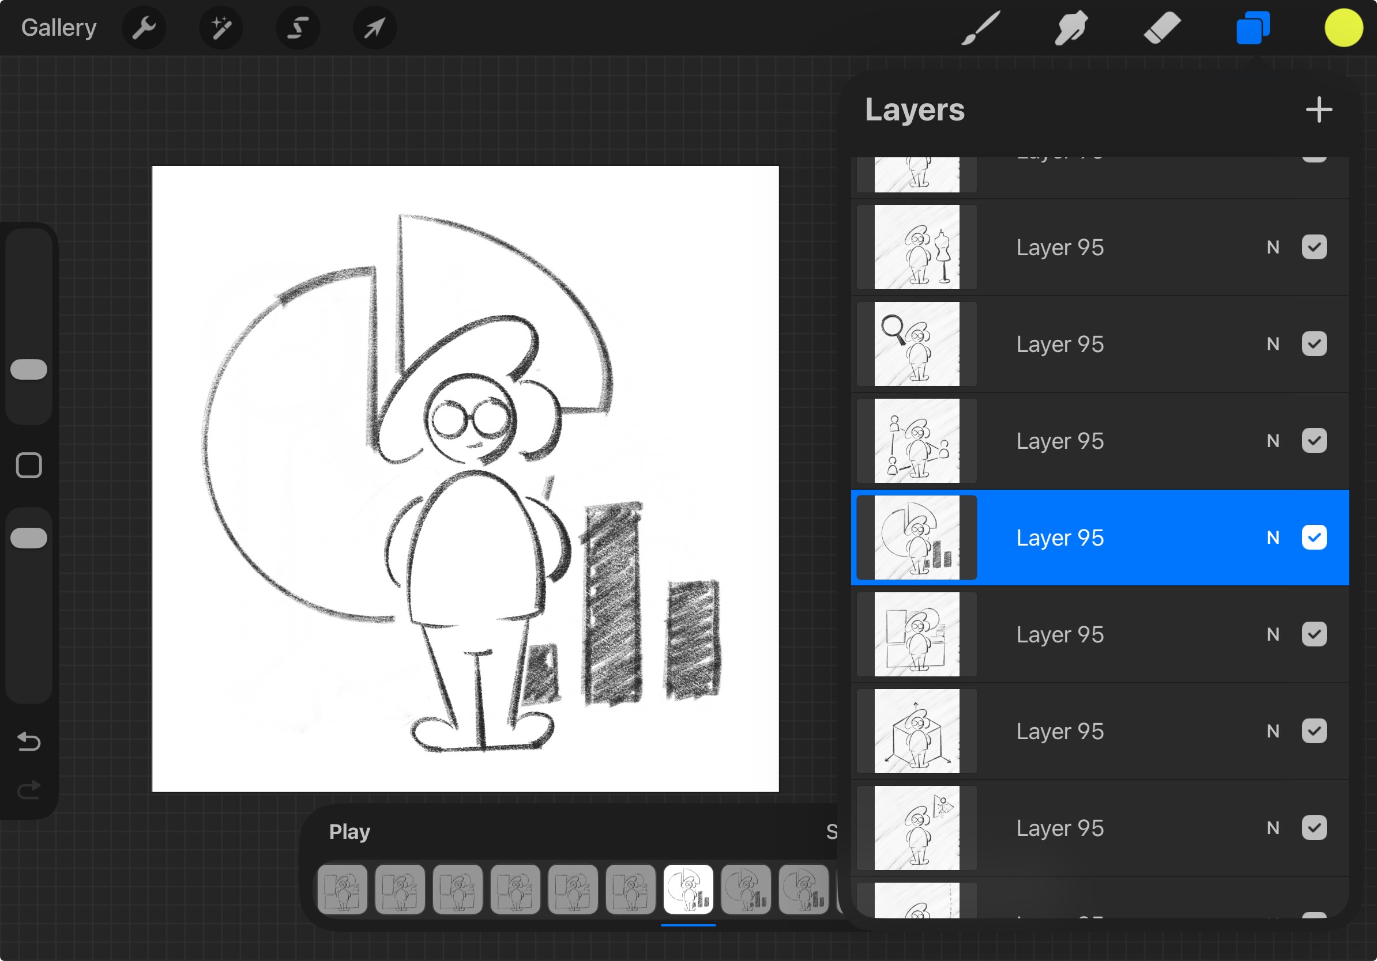Select the last visible timeline frame thumbnail
This screenshot has height=961, width=1377.
(x=803, y=889)
